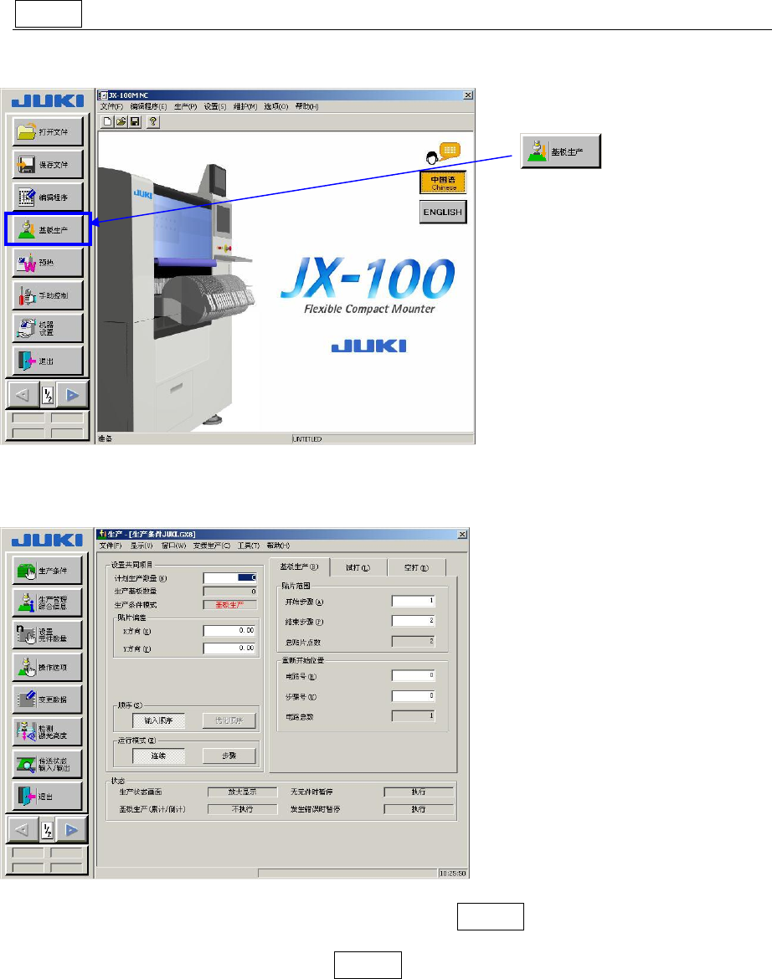Image resolution: width=772 pixels, height=979 pixels.
Task: Open 机器设置 (machine setup) sidebar button
Action: coord(48,328)
